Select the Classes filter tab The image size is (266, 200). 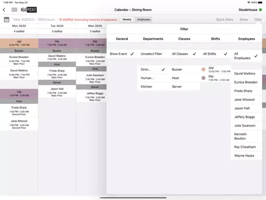coord(184,39)
